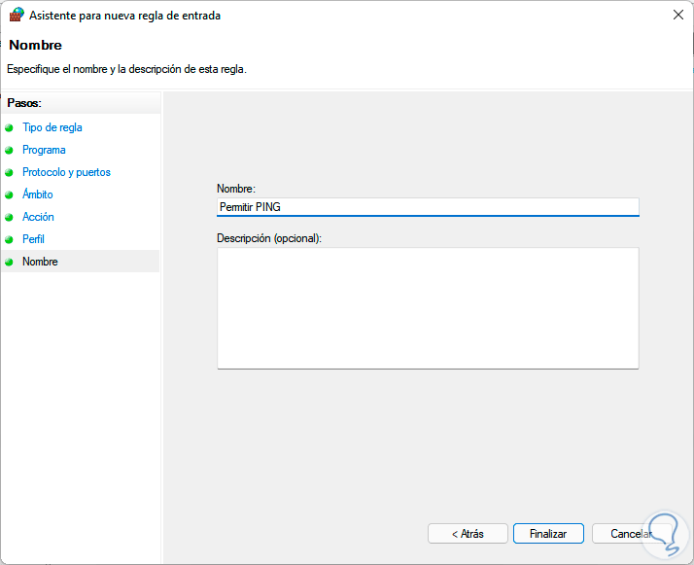Go to the Tipo de regla step
This screenshot has height=565, width=694.
tap(52, 127)
